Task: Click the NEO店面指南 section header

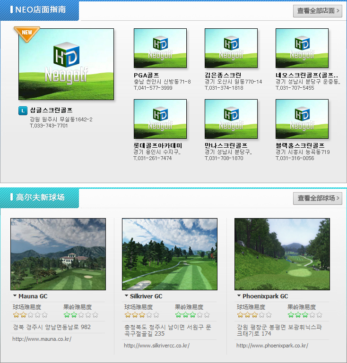Action: click(x=39, y=10)
